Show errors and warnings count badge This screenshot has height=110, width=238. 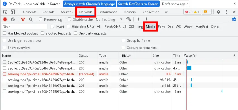192,12
